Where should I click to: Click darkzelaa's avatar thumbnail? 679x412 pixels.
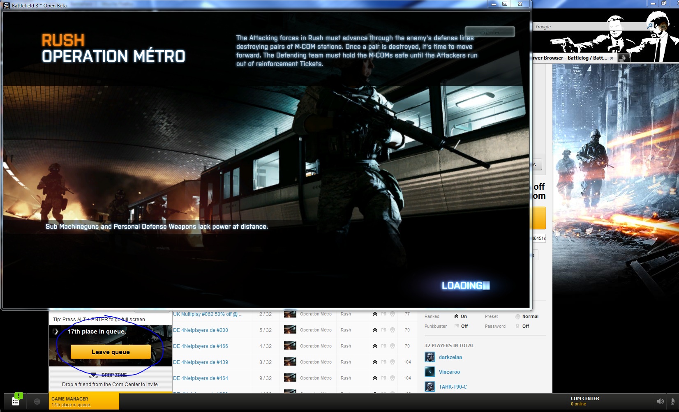click(430, 357)
